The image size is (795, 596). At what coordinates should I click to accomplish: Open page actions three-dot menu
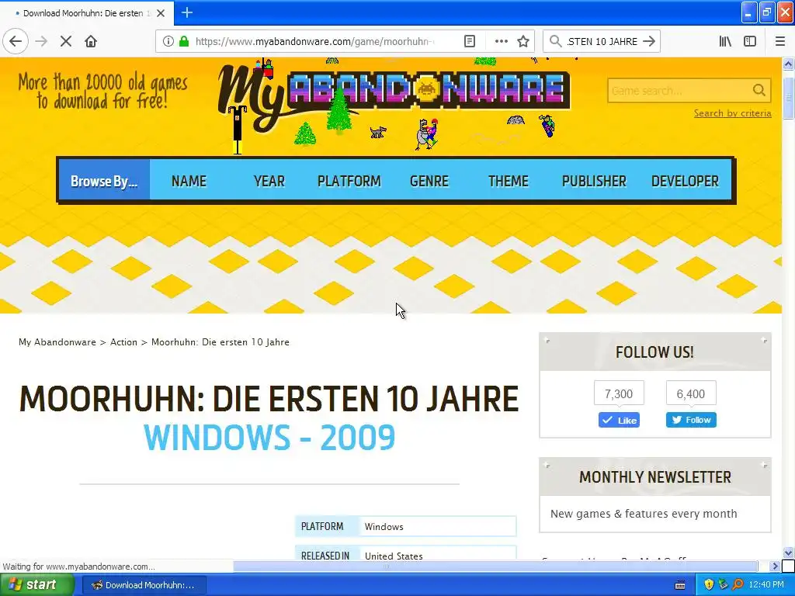501,42
